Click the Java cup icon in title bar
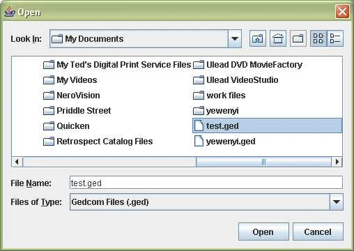The width and height of the screenshot is (354, 251). point(10,12)
